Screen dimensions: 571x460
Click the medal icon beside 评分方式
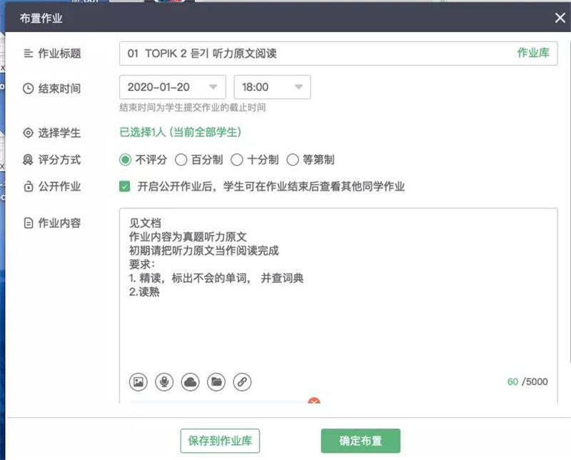28,159
